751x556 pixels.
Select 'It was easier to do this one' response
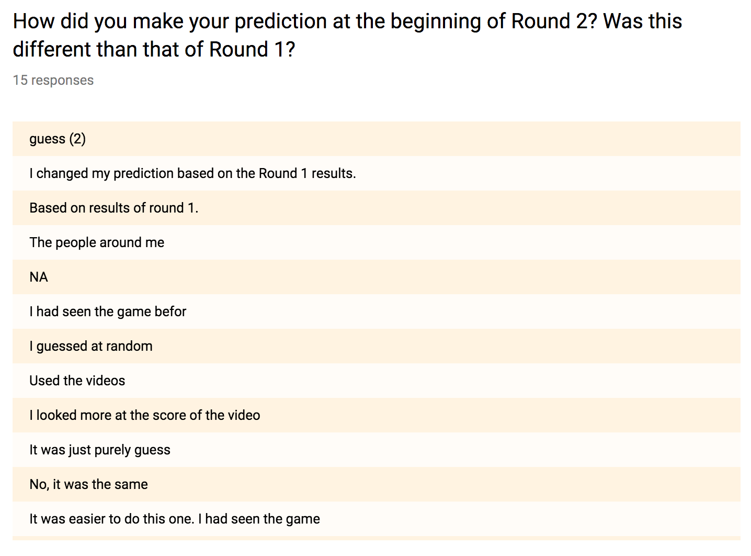click(377, 519)
